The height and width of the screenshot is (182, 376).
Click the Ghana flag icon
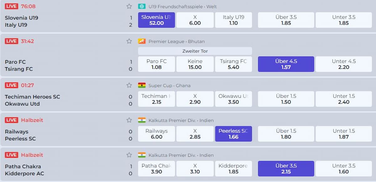(142, 85)
